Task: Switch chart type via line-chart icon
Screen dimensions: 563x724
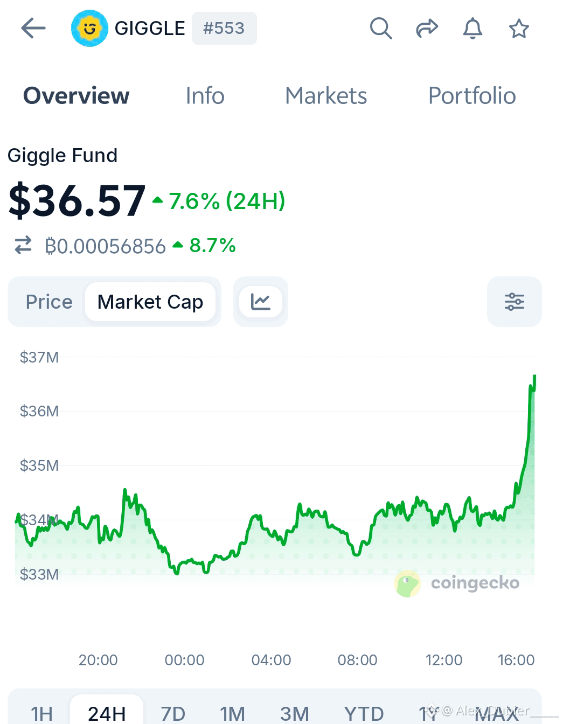Action: (261, 302)
